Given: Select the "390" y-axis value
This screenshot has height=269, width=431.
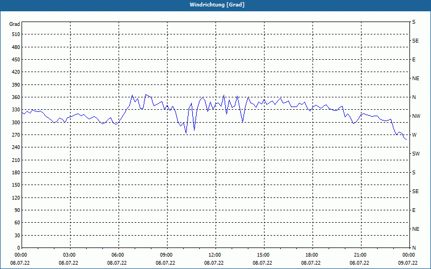Looking at the screenshot, I should (x=16, y=85).
